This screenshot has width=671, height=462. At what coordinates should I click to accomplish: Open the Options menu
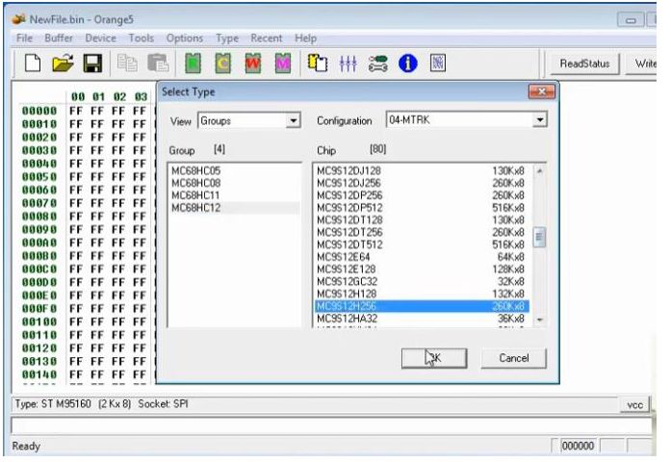(x=185, y=38)
